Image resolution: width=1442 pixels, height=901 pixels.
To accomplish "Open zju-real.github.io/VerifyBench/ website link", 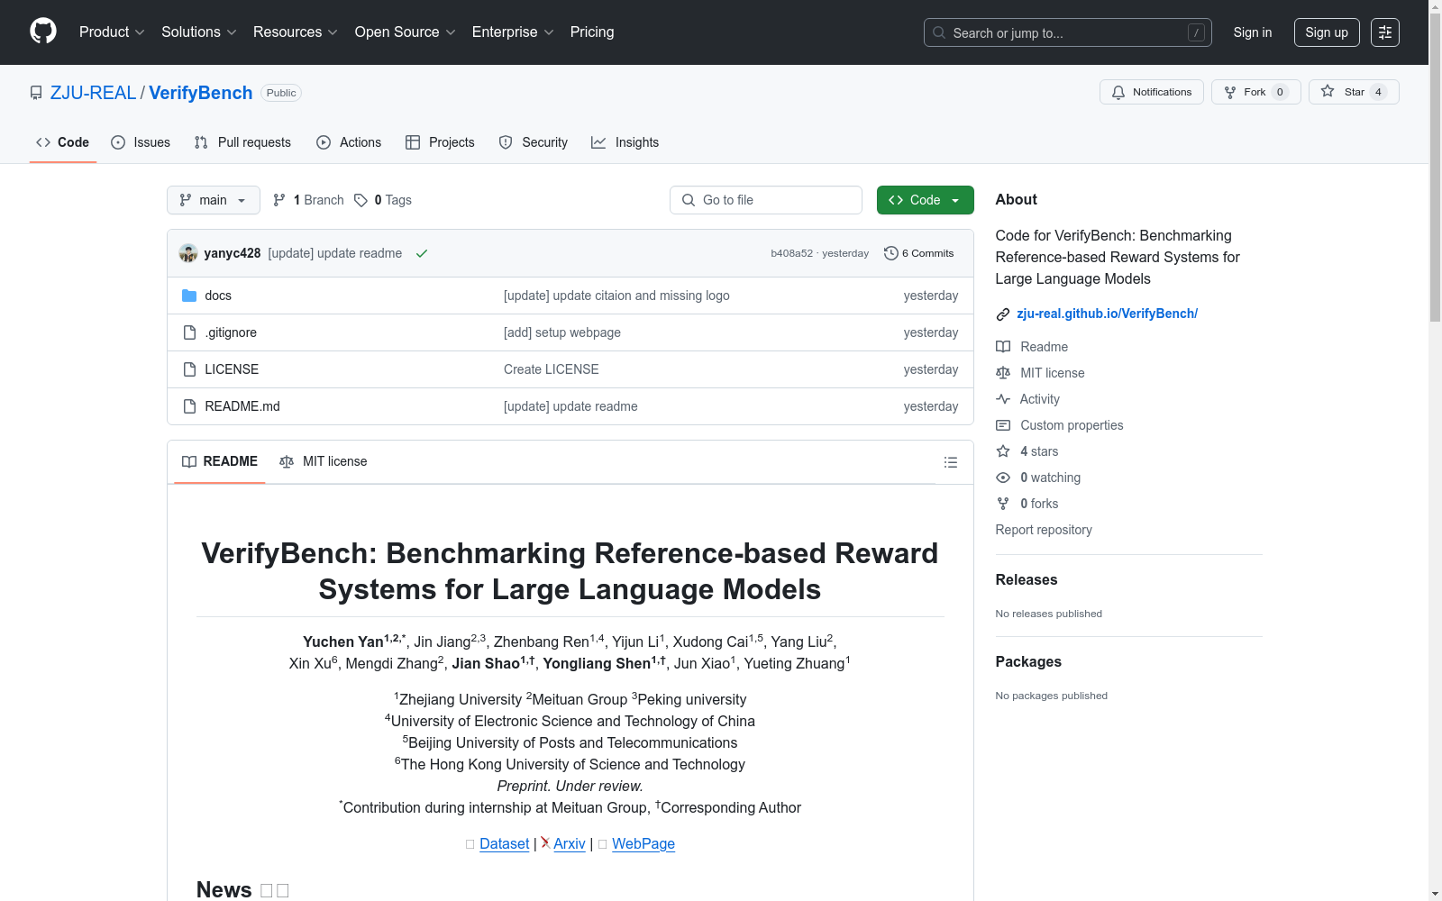I will pyautogui.click(x=1107, y=314).
